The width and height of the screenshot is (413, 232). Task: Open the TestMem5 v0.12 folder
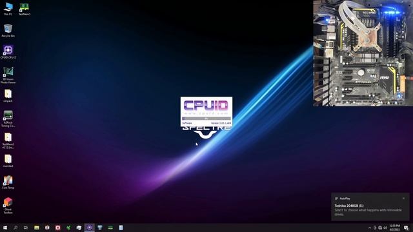tap(8, 140)
